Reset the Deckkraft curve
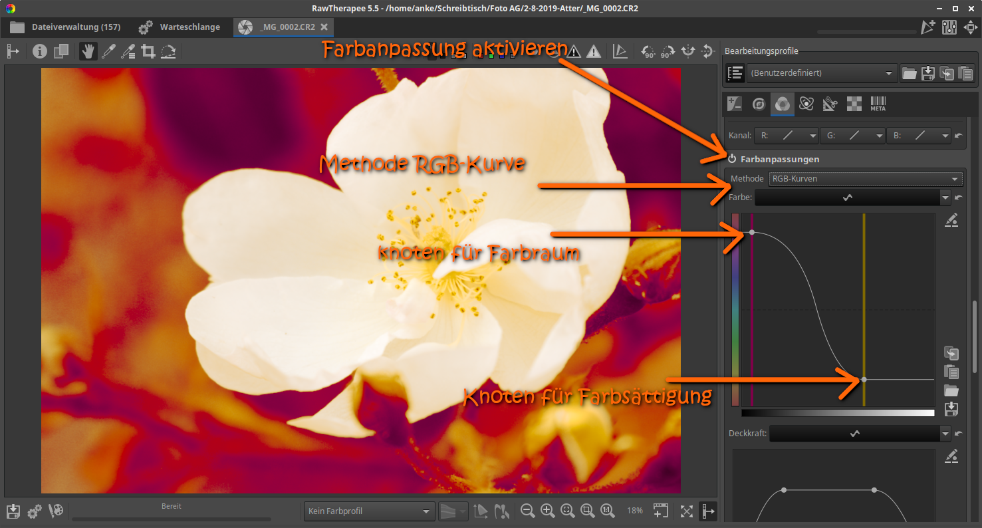The width and height of the screenshot is (982, 528). coord(958,434)
